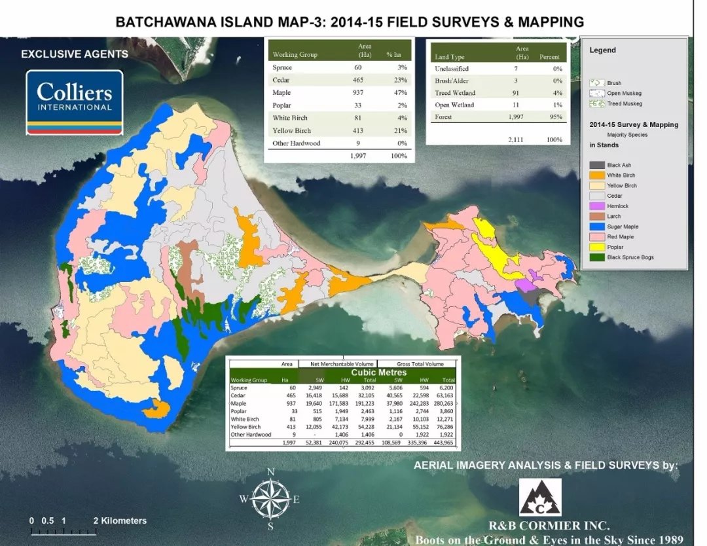Select the Treed Muskeg legend symbol
This screenshot has height=546, width=707.
click(x=597, y=103)
